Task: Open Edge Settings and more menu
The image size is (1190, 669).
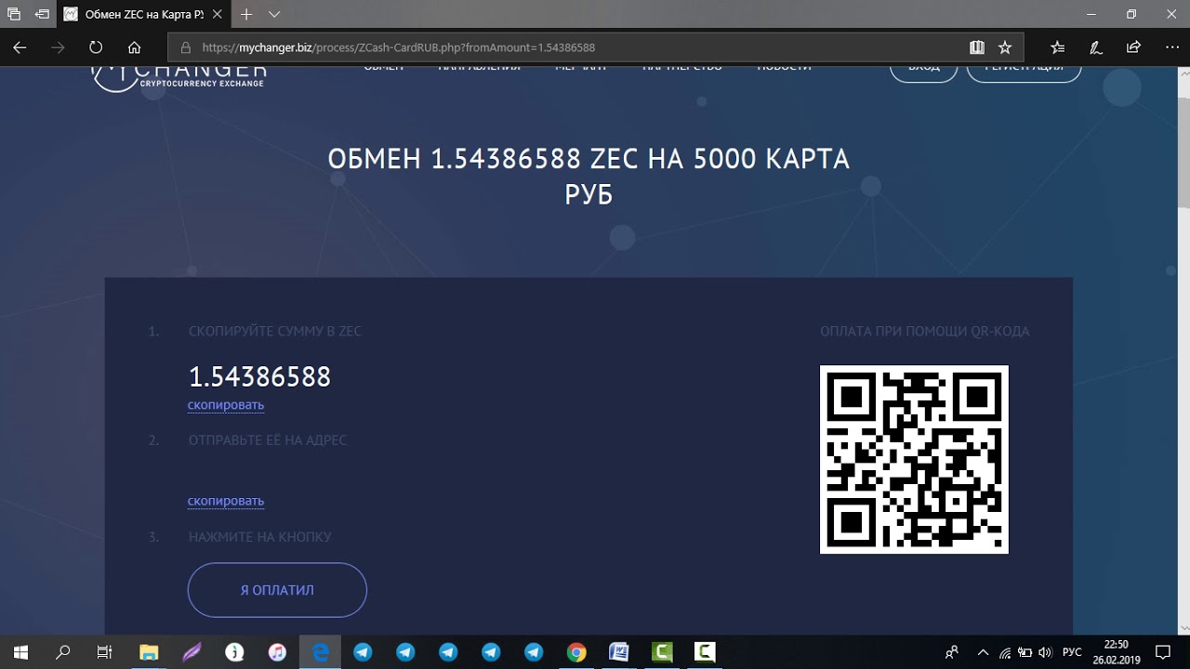Action: point(1170,47)
